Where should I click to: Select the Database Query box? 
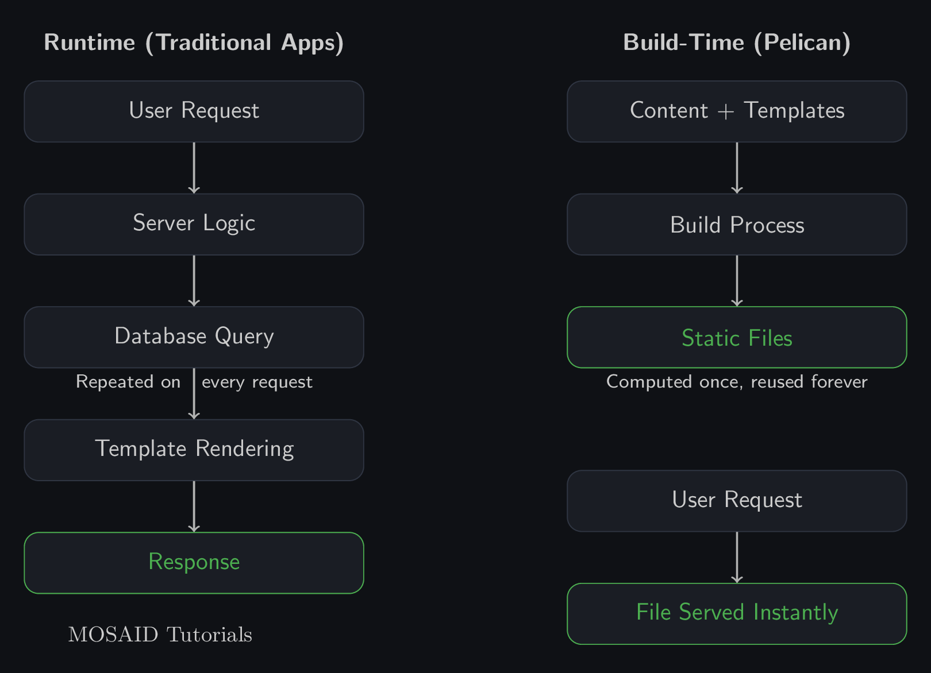194,337
